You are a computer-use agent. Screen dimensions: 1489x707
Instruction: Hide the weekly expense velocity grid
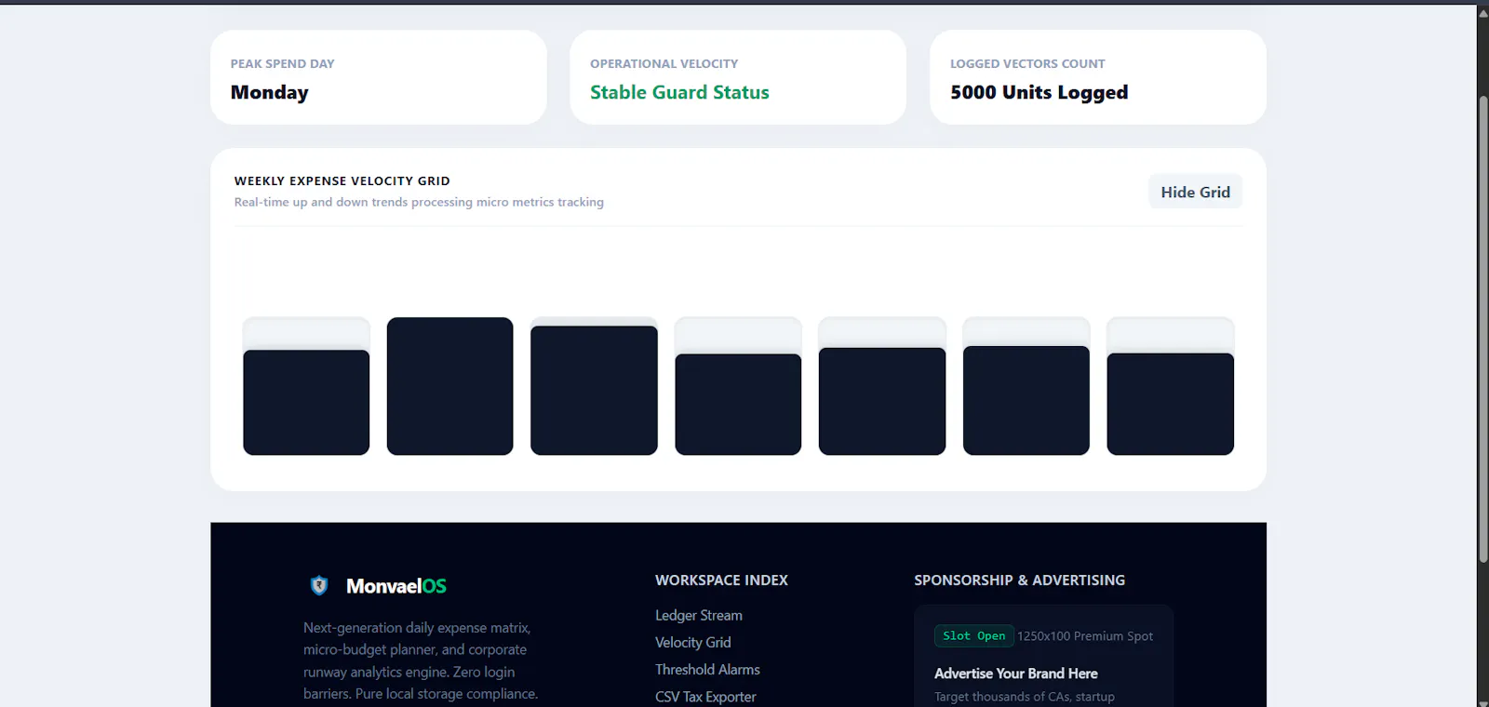click(1195, 192)
